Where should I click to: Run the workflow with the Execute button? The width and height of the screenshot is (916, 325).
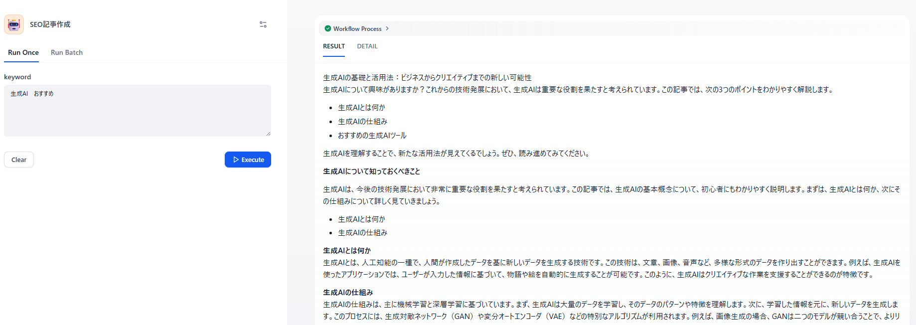(248, 160)
